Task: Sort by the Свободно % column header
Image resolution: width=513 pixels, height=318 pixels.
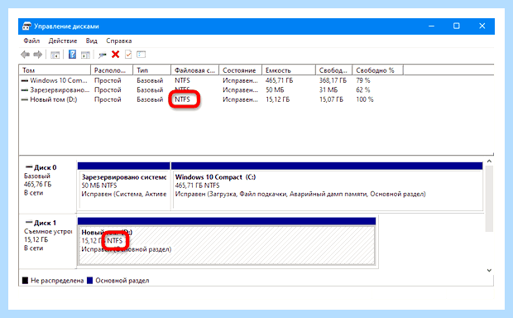Action: 378,70
